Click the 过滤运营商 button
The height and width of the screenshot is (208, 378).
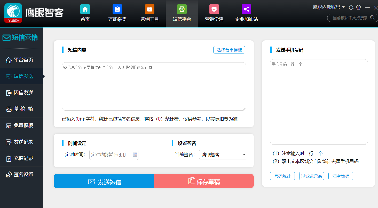(x=312, y=176)
